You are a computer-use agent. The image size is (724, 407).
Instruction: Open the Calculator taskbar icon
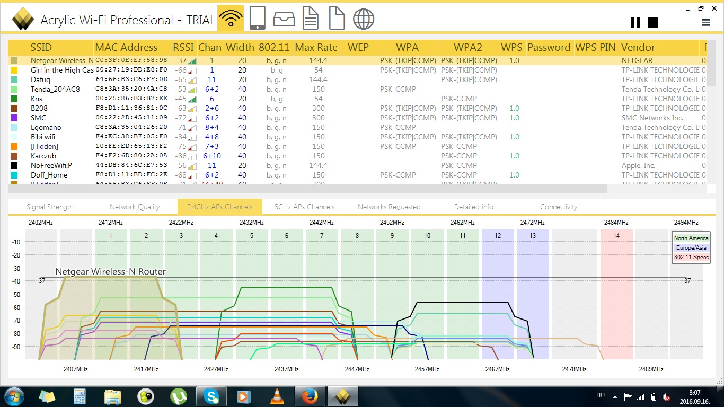[x=80, y=396]
